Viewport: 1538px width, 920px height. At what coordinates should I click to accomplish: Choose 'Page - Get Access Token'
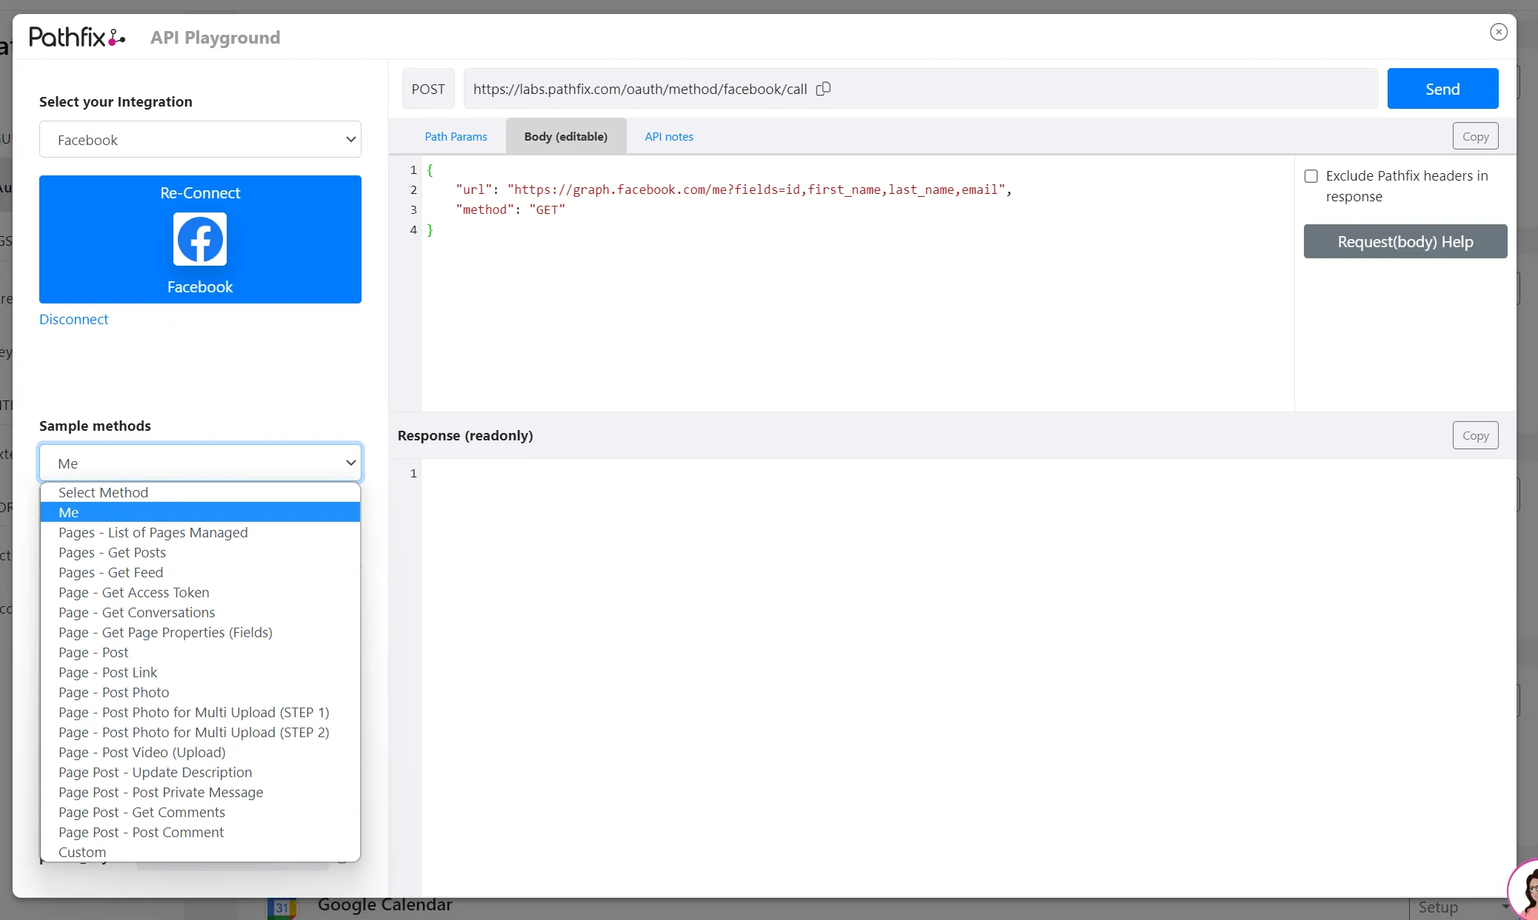(200, 592)
